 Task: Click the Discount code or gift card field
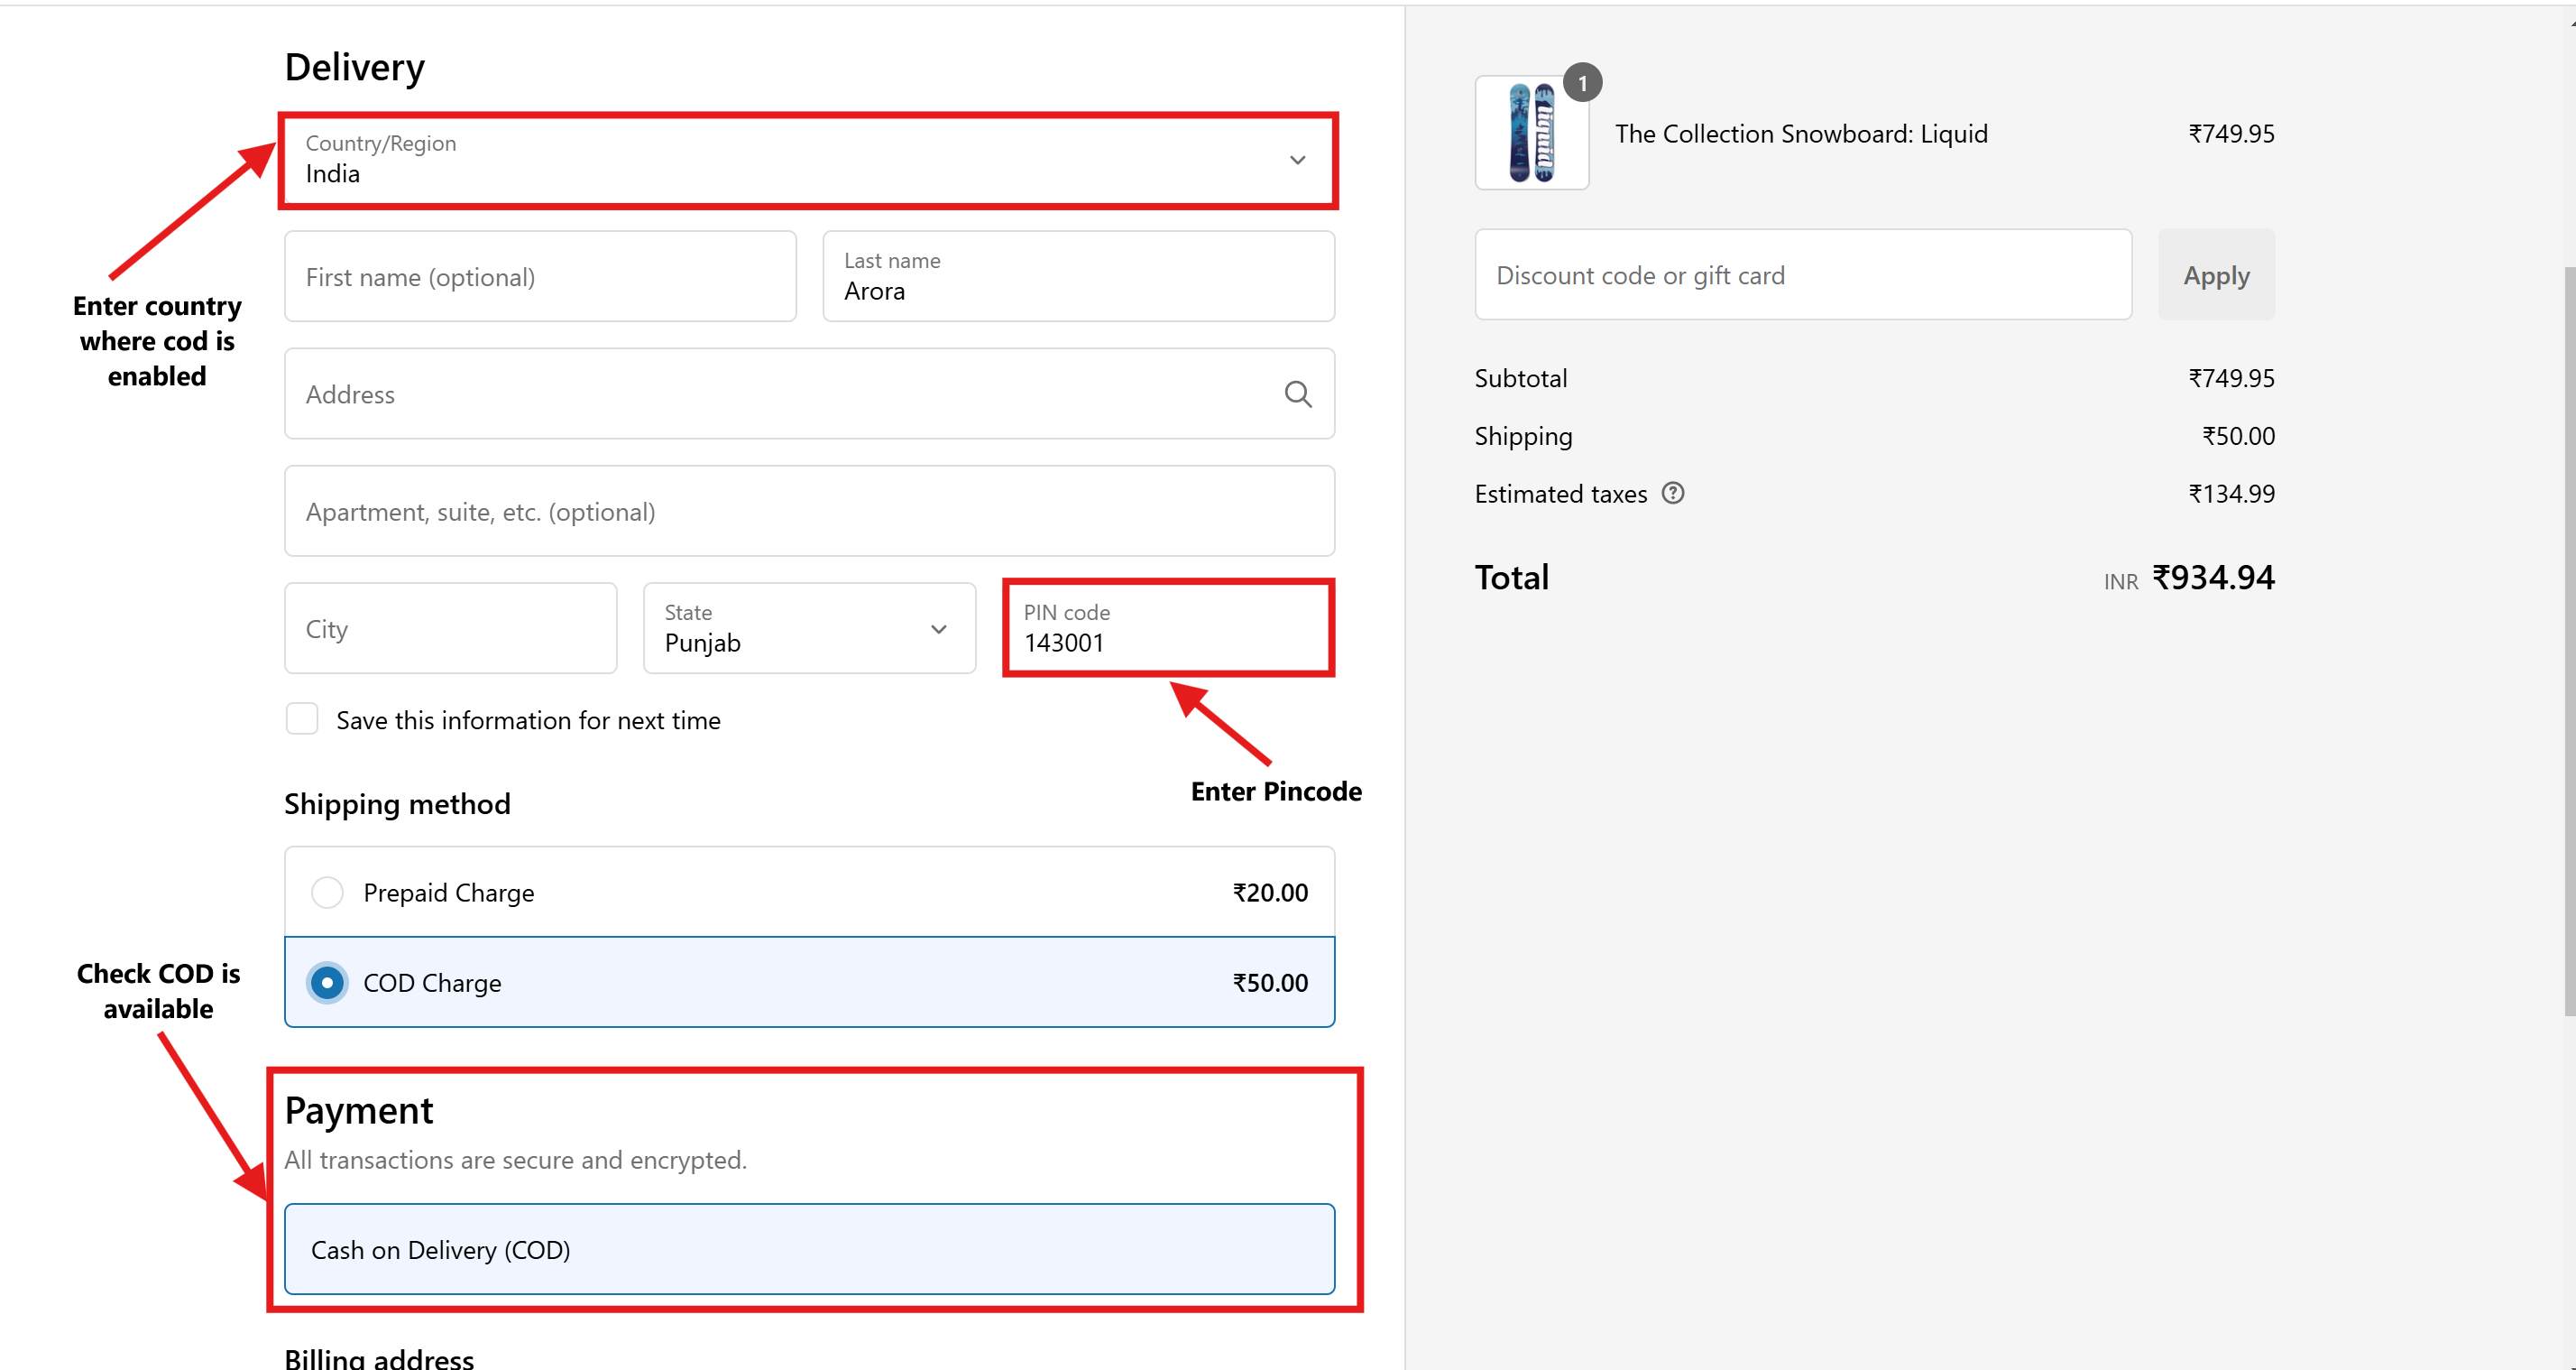1802,275
